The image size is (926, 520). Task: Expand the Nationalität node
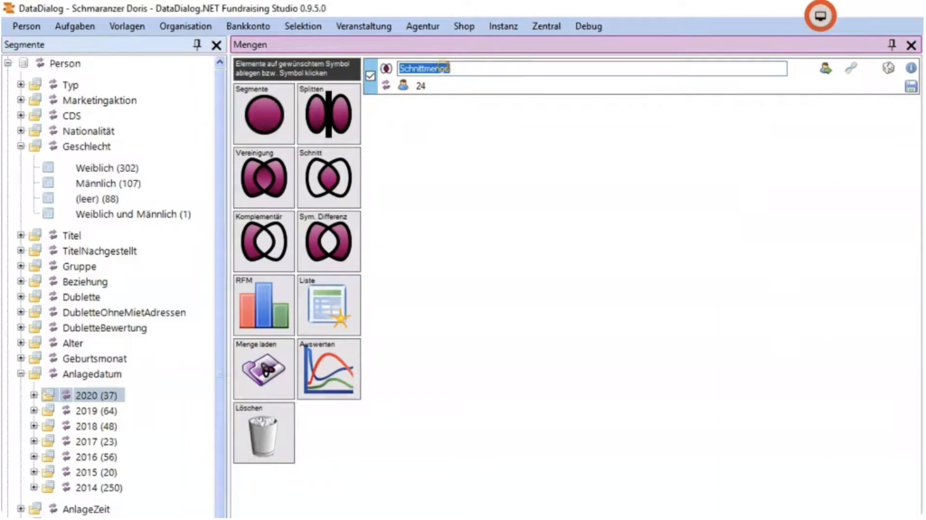tap(21, 130)
